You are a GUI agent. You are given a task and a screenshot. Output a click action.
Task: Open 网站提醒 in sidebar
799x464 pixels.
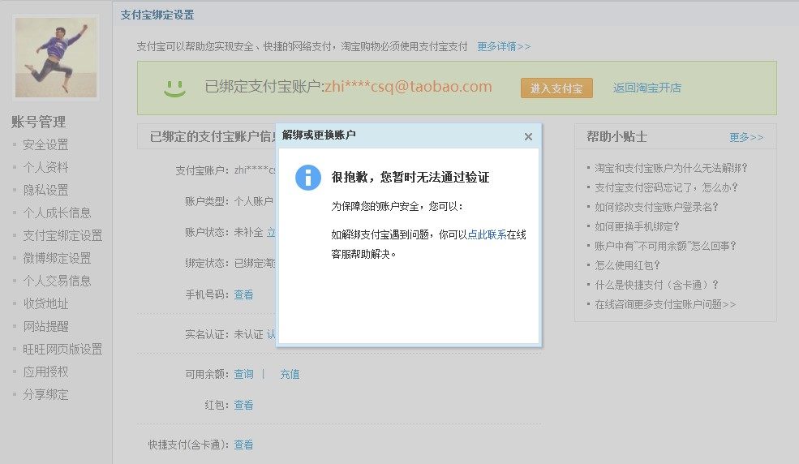coord(45,326)
